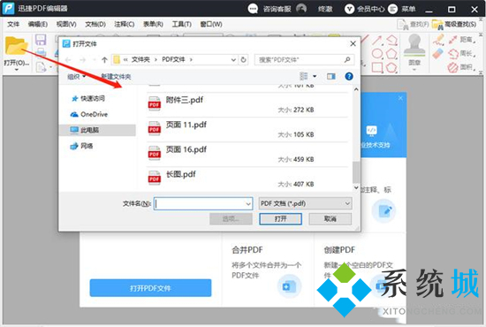Close the blue promo panel
Viewport: 486px width, 327px height.
[400, 98]
